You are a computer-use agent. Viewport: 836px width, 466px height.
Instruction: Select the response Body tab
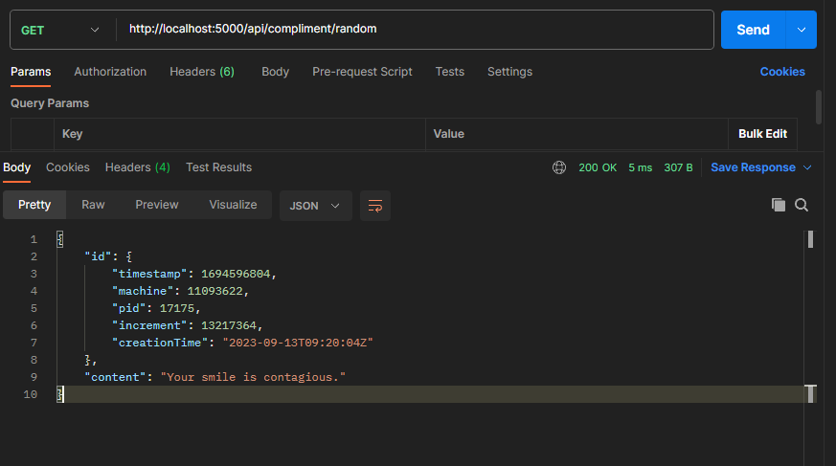16,167
